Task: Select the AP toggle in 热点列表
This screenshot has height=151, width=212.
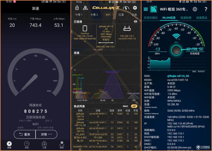Action: [134, 106]
